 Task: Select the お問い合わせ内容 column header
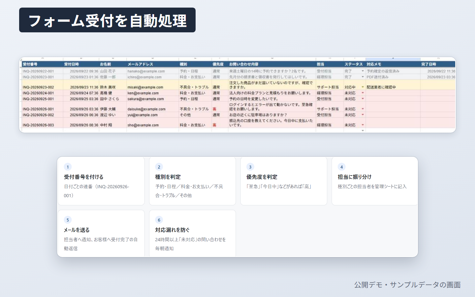(x=272, y=64)
